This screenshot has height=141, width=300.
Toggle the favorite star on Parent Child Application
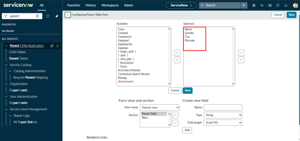point(57,46)
